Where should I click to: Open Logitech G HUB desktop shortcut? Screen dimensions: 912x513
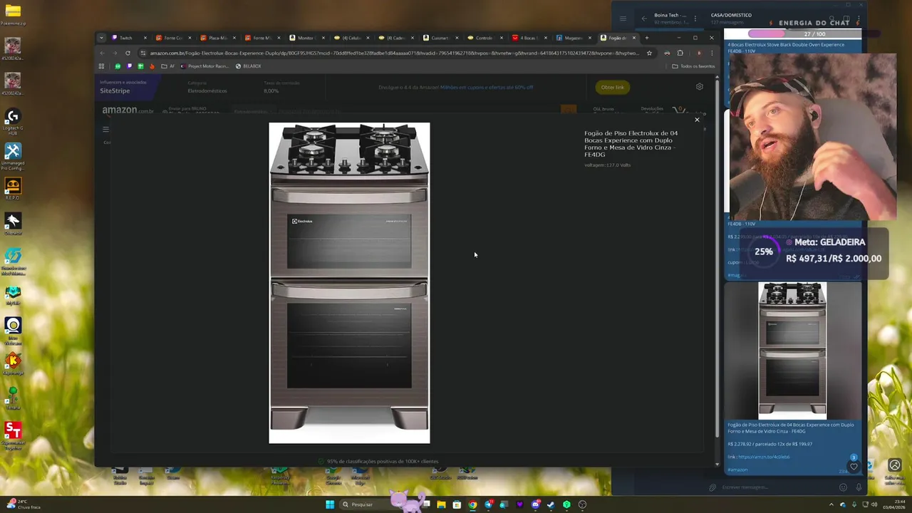click(13, 121)
